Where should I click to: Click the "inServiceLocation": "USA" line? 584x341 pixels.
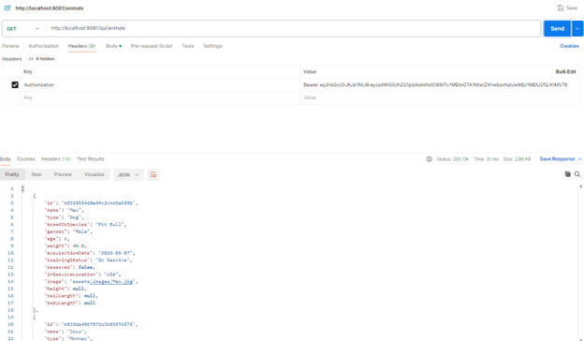[82, 274]
